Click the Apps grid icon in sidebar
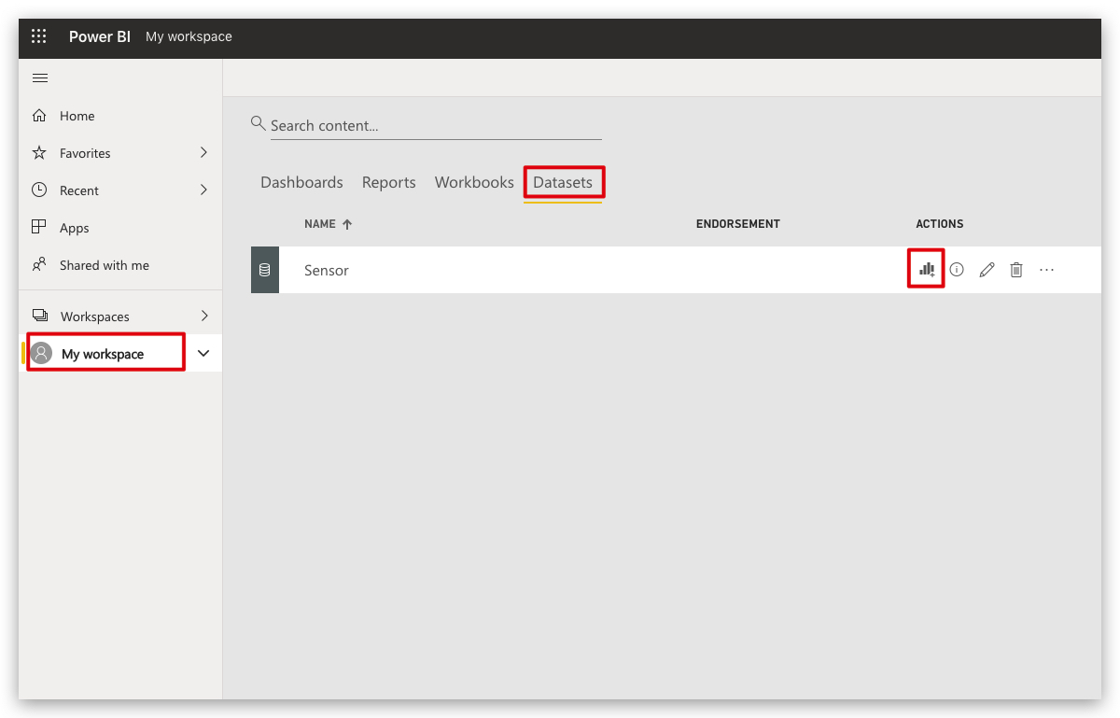 39,227
